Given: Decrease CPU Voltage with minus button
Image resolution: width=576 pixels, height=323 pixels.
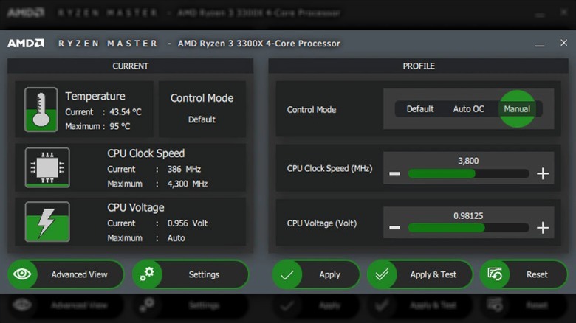Looking at the screenshot, I should 394,228.
